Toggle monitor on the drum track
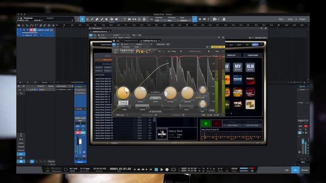This screenshot has width=326, height=183. 35,30
